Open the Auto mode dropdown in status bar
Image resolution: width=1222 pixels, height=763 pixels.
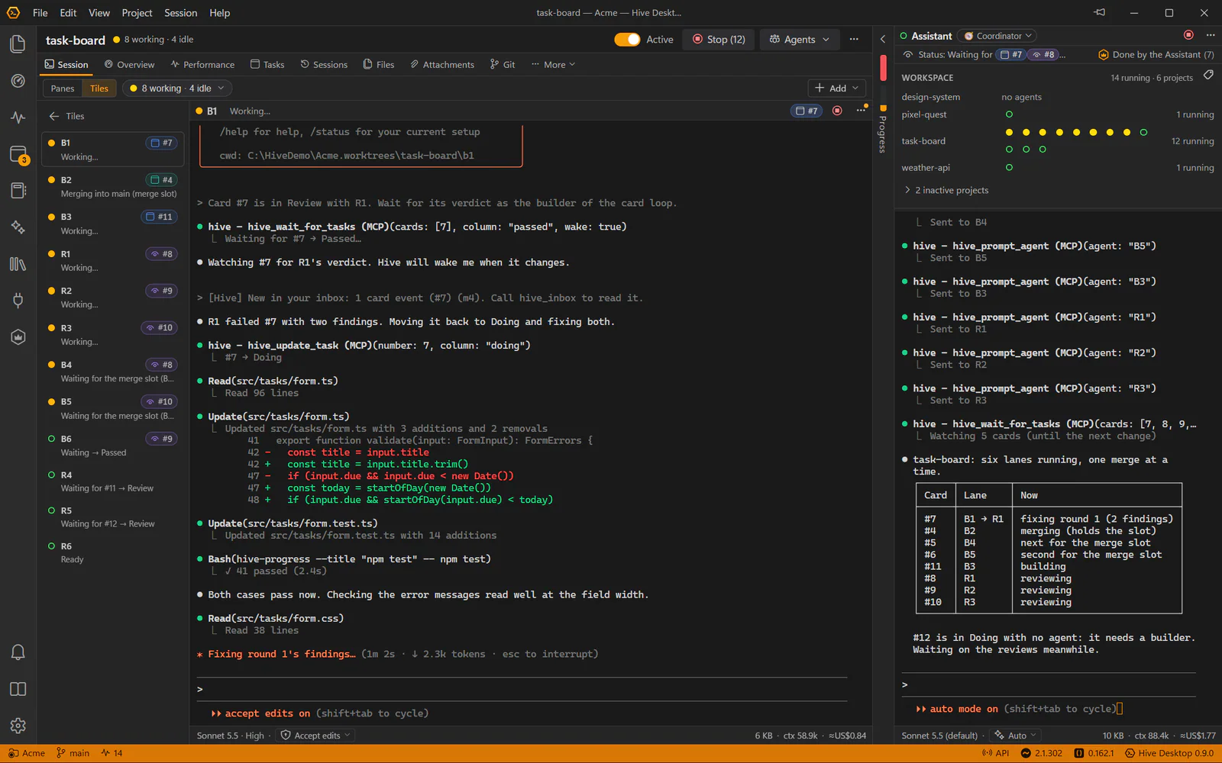[x=1015, y=736]
